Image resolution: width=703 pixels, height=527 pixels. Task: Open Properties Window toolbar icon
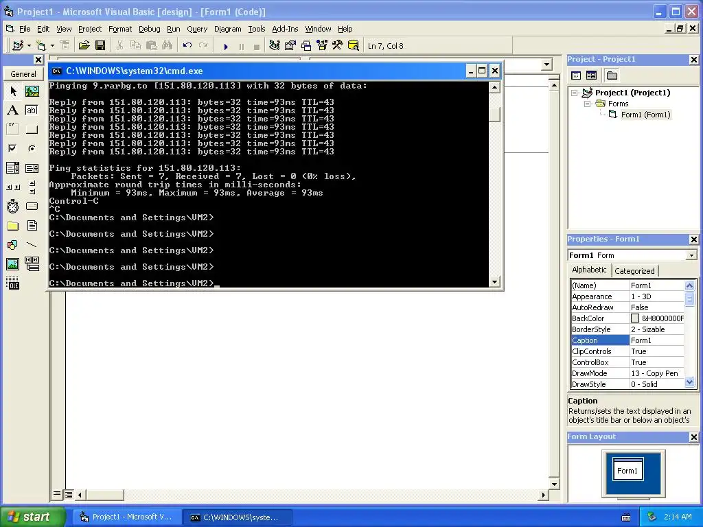point(290,46)
